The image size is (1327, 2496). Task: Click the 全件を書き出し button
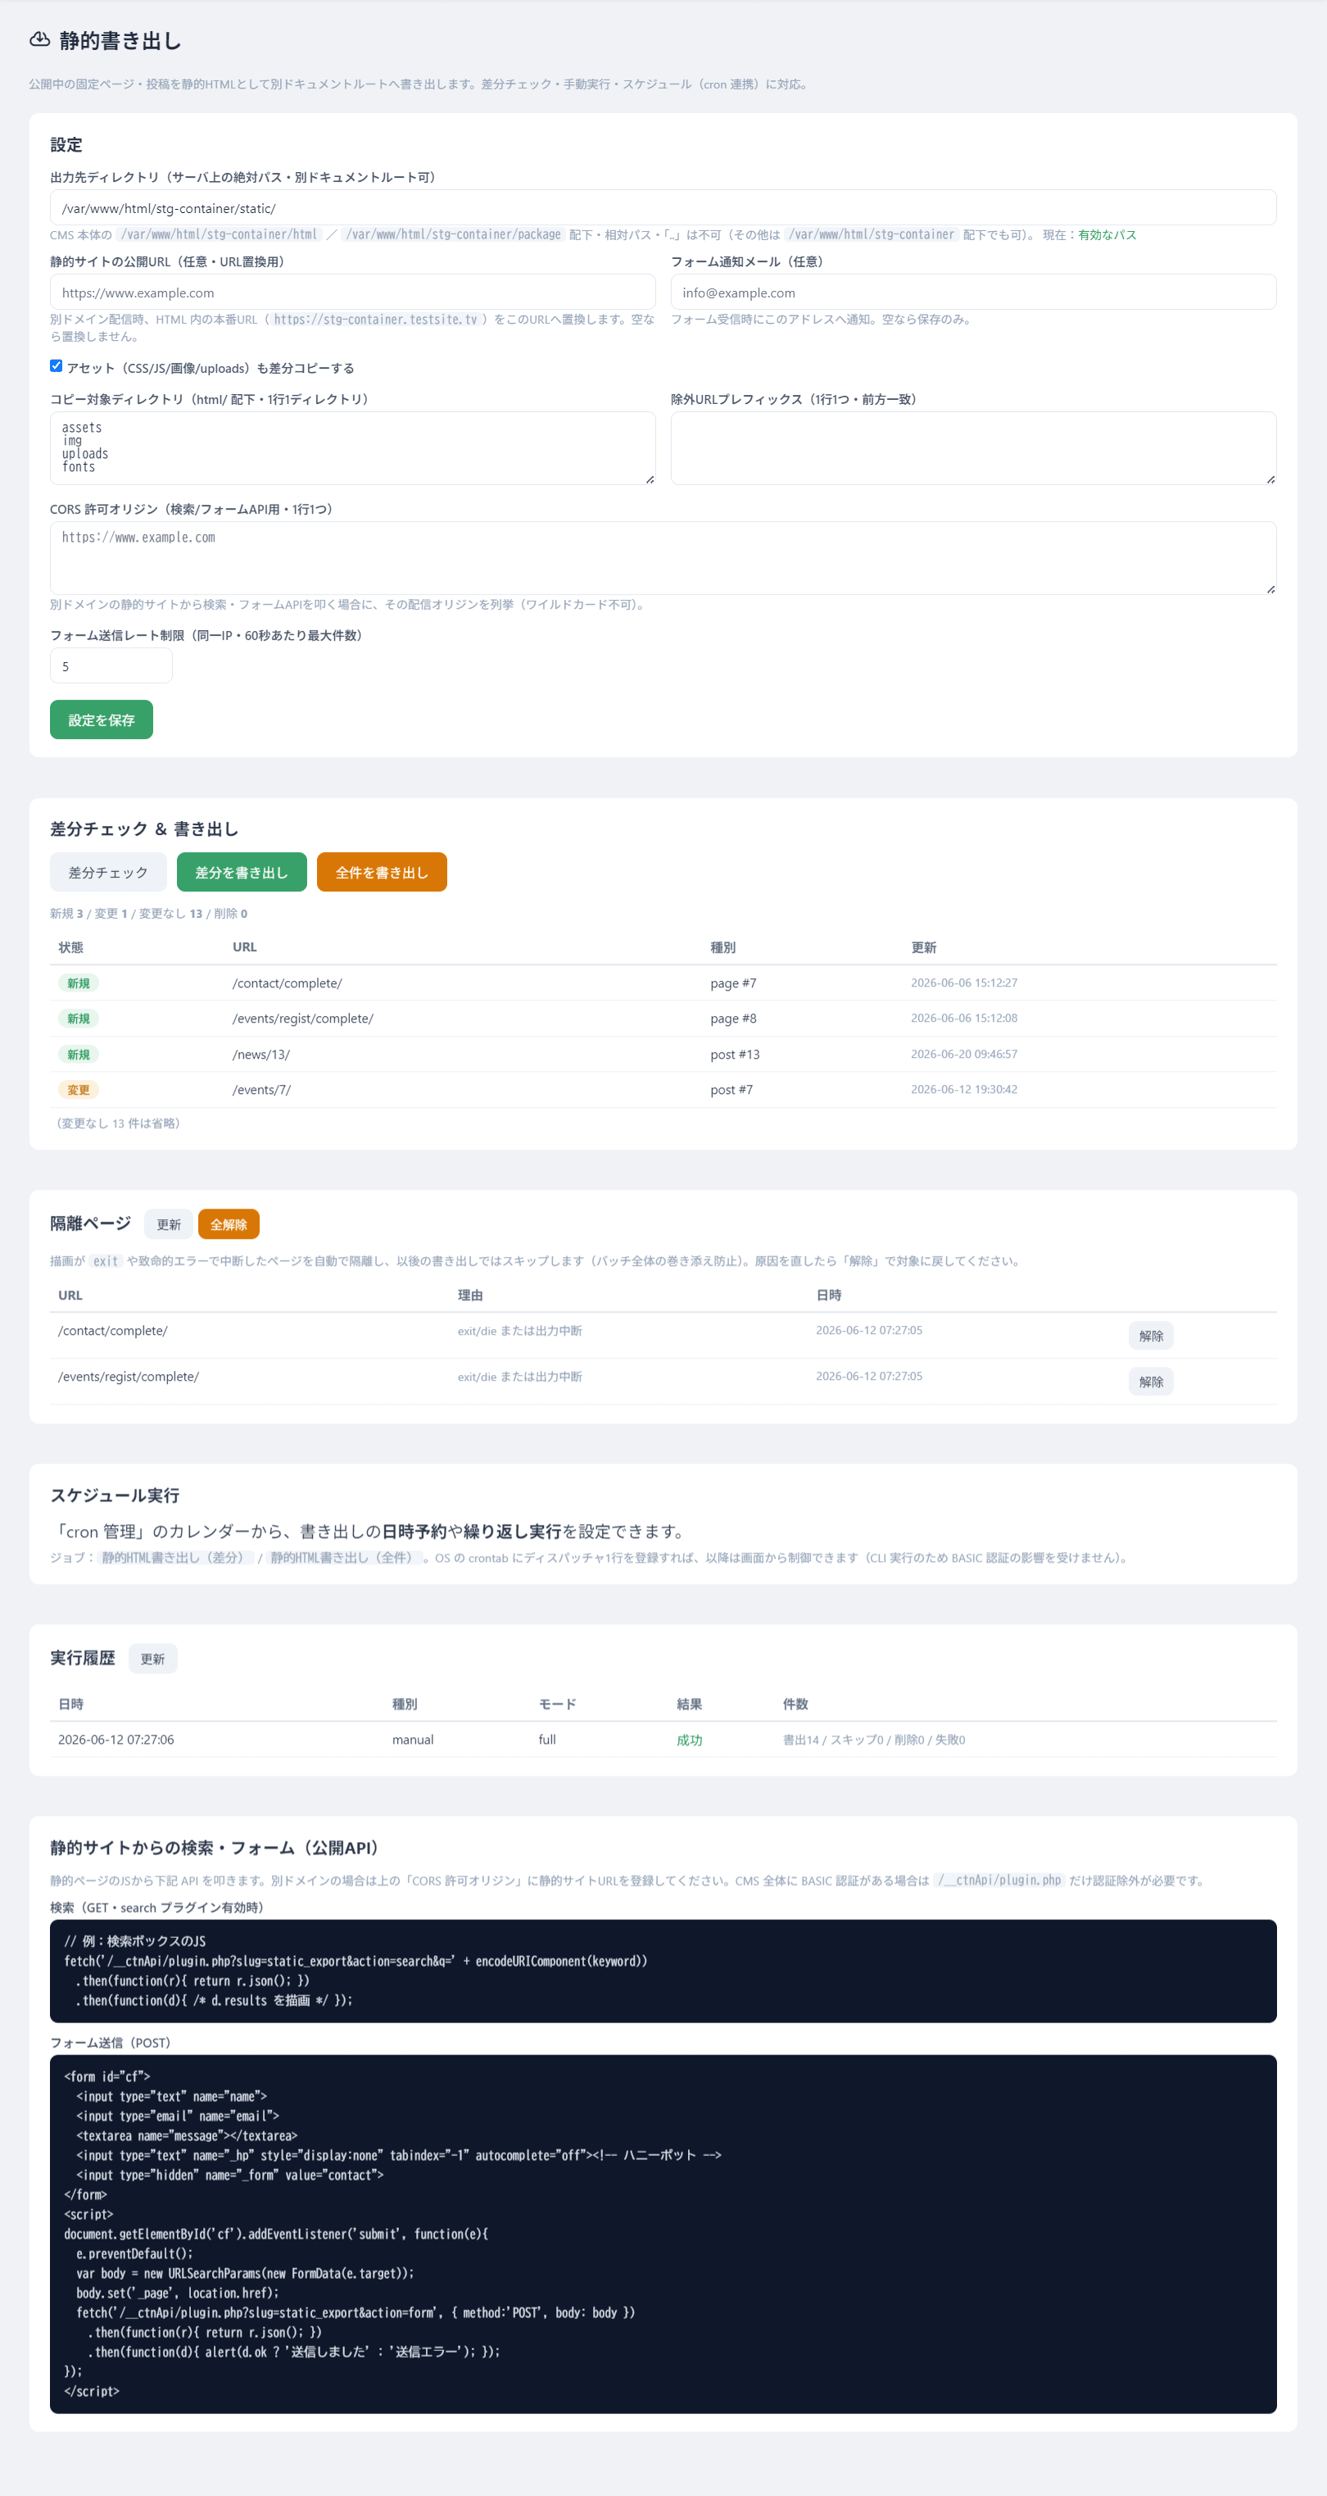(x=382, y=873)
